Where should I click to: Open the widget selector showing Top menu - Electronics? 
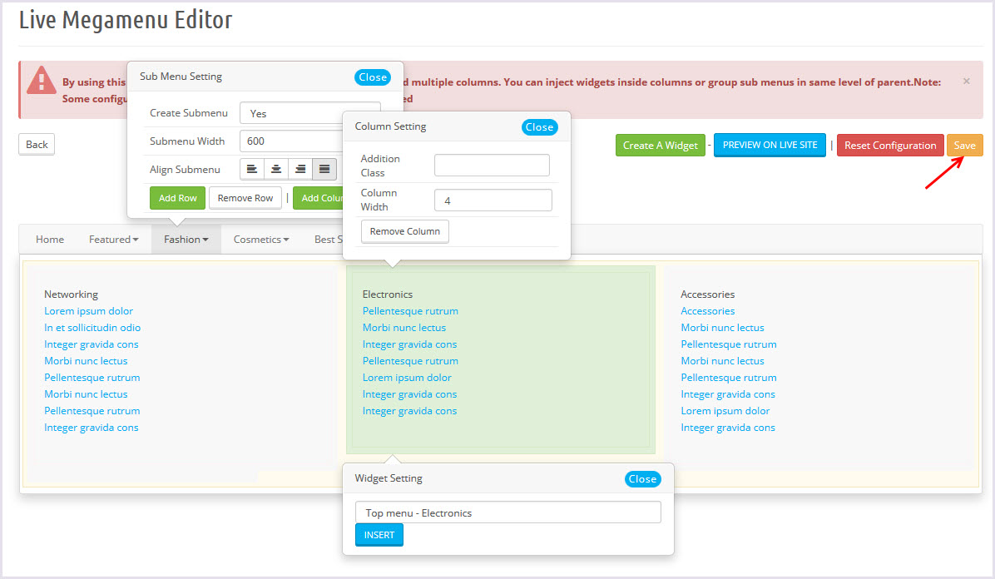[x=507, y=513]
